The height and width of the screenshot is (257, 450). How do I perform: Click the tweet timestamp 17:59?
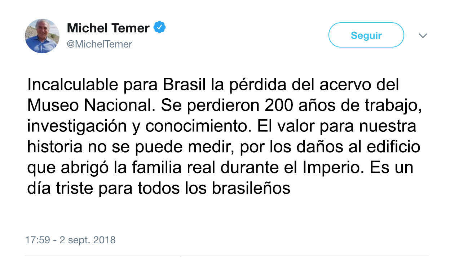[x=37, y=240]
